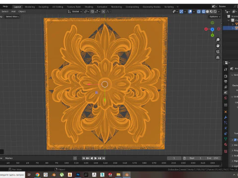Open the viewport Options dropdown

[x=215, y=16]
